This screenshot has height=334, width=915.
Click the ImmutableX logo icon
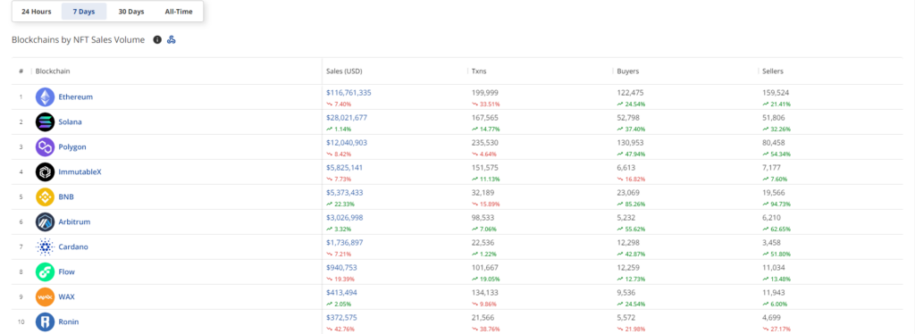coord(45,172)
